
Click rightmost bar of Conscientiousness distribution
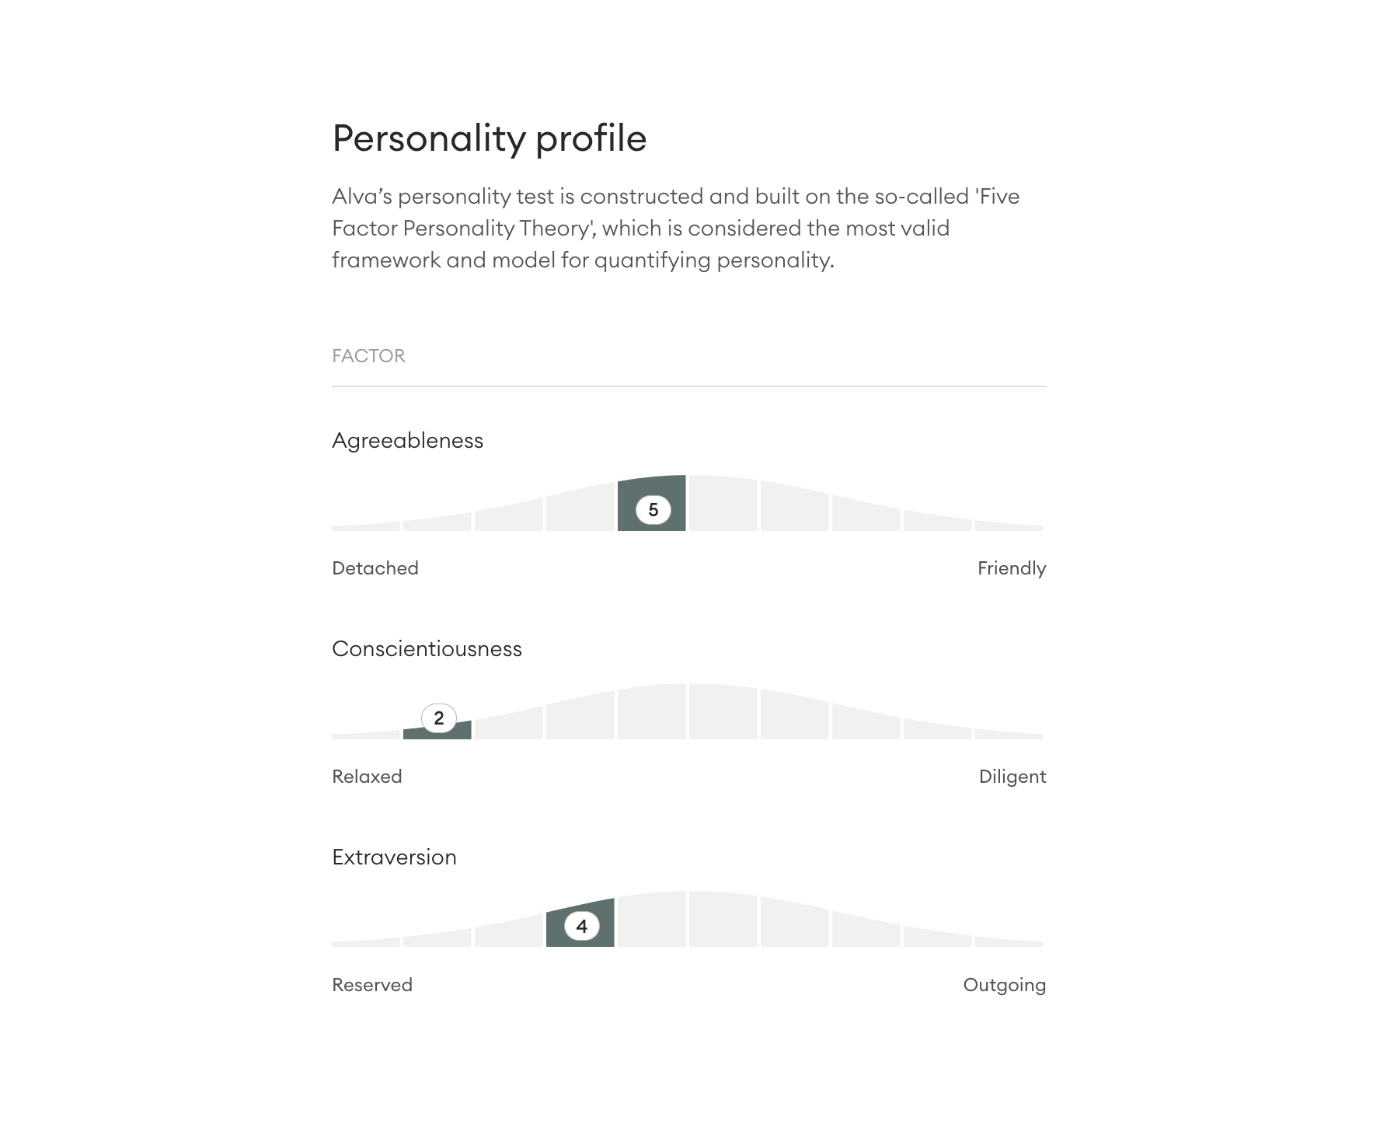pyautogui.click(x=1009, y=735)
